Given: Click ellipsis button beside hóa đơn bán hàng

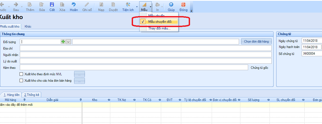Looking at the screenshot, I should point(79,81).
